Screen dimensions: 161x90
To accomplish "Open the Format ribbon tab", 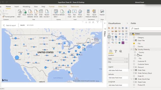I will (x=52, y=6).
